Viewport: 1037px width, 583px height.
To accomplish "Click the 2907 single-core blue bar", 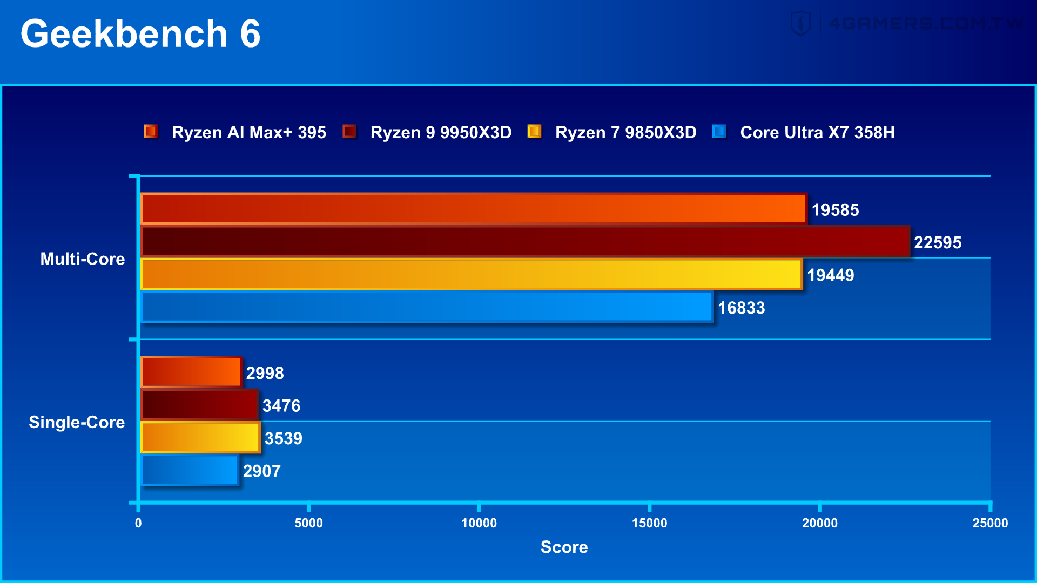I will [x=189, y=471].
